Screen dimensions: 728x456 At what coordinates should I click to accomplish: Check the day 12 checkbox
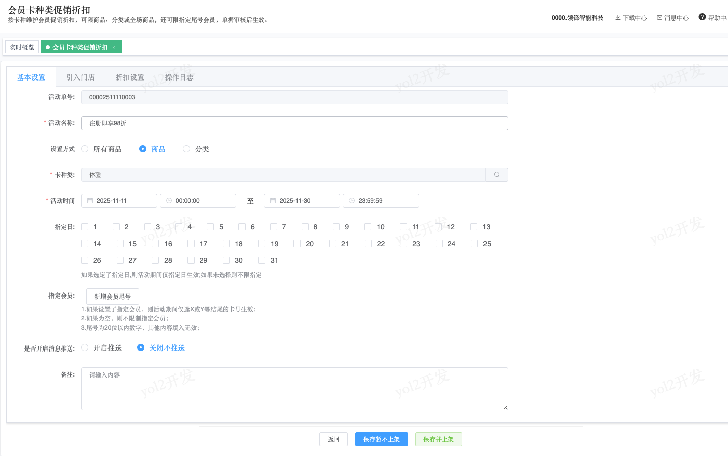point(438,227)
